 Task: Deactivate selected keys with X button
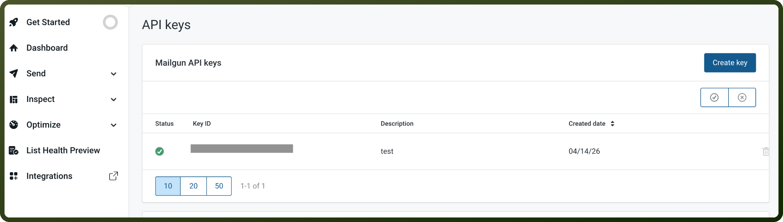click(742, 97)
